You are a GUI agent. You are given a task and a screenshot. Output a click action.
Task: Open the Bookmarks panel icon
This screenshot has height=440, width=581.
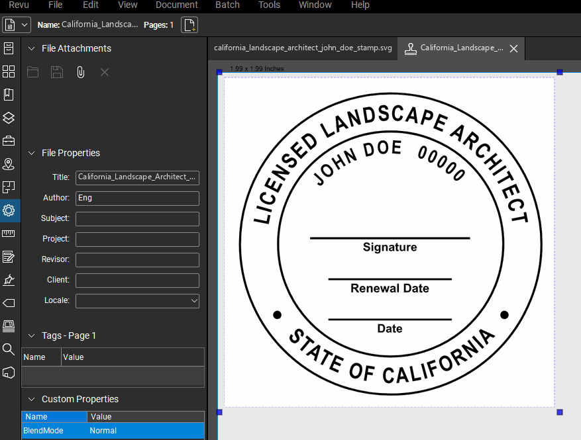(x=9, y=95)
